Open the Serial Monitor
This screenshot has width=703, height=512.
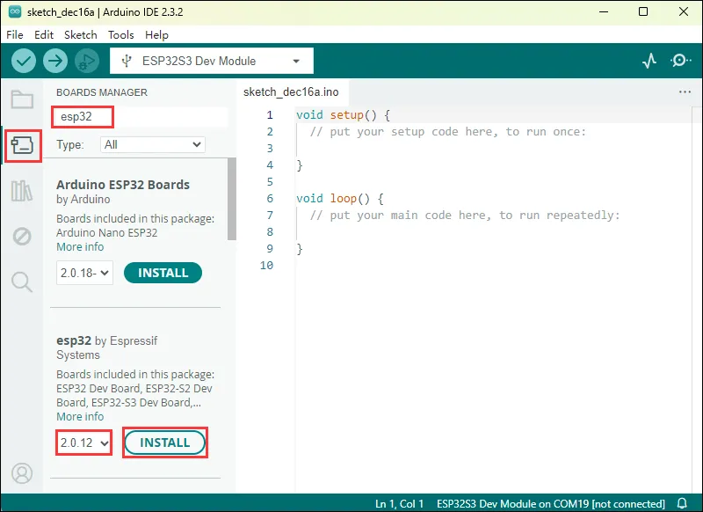(680, 61)
